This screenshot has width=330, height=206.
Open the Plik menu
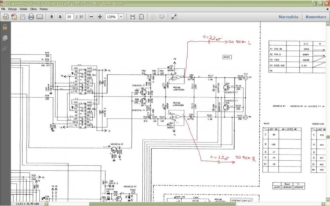(3, 9)
